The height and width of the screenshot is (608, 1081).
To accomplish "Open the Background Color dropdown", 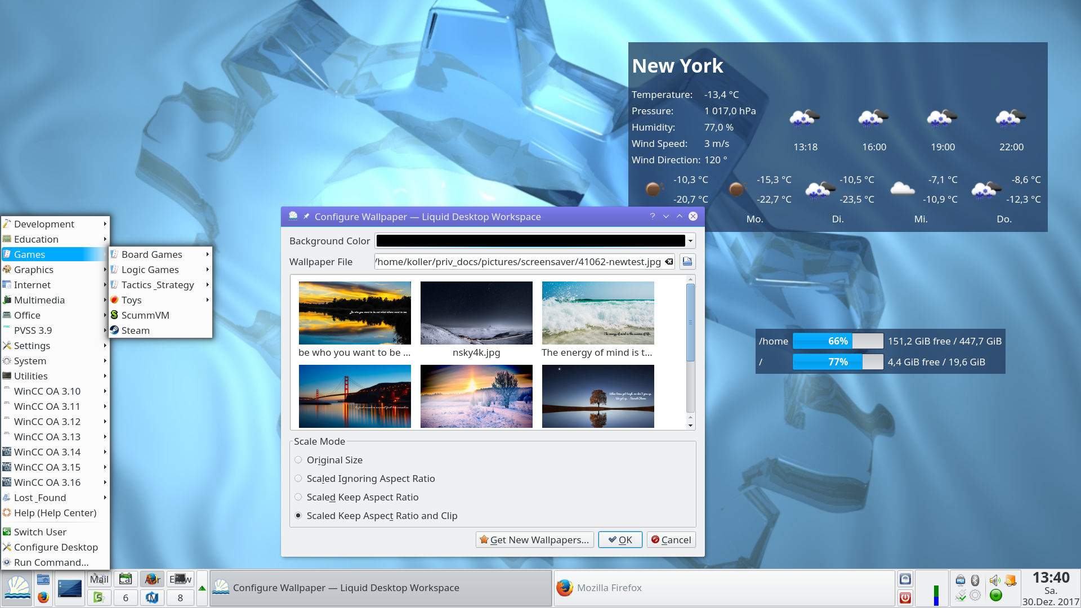I will (690, 241).
